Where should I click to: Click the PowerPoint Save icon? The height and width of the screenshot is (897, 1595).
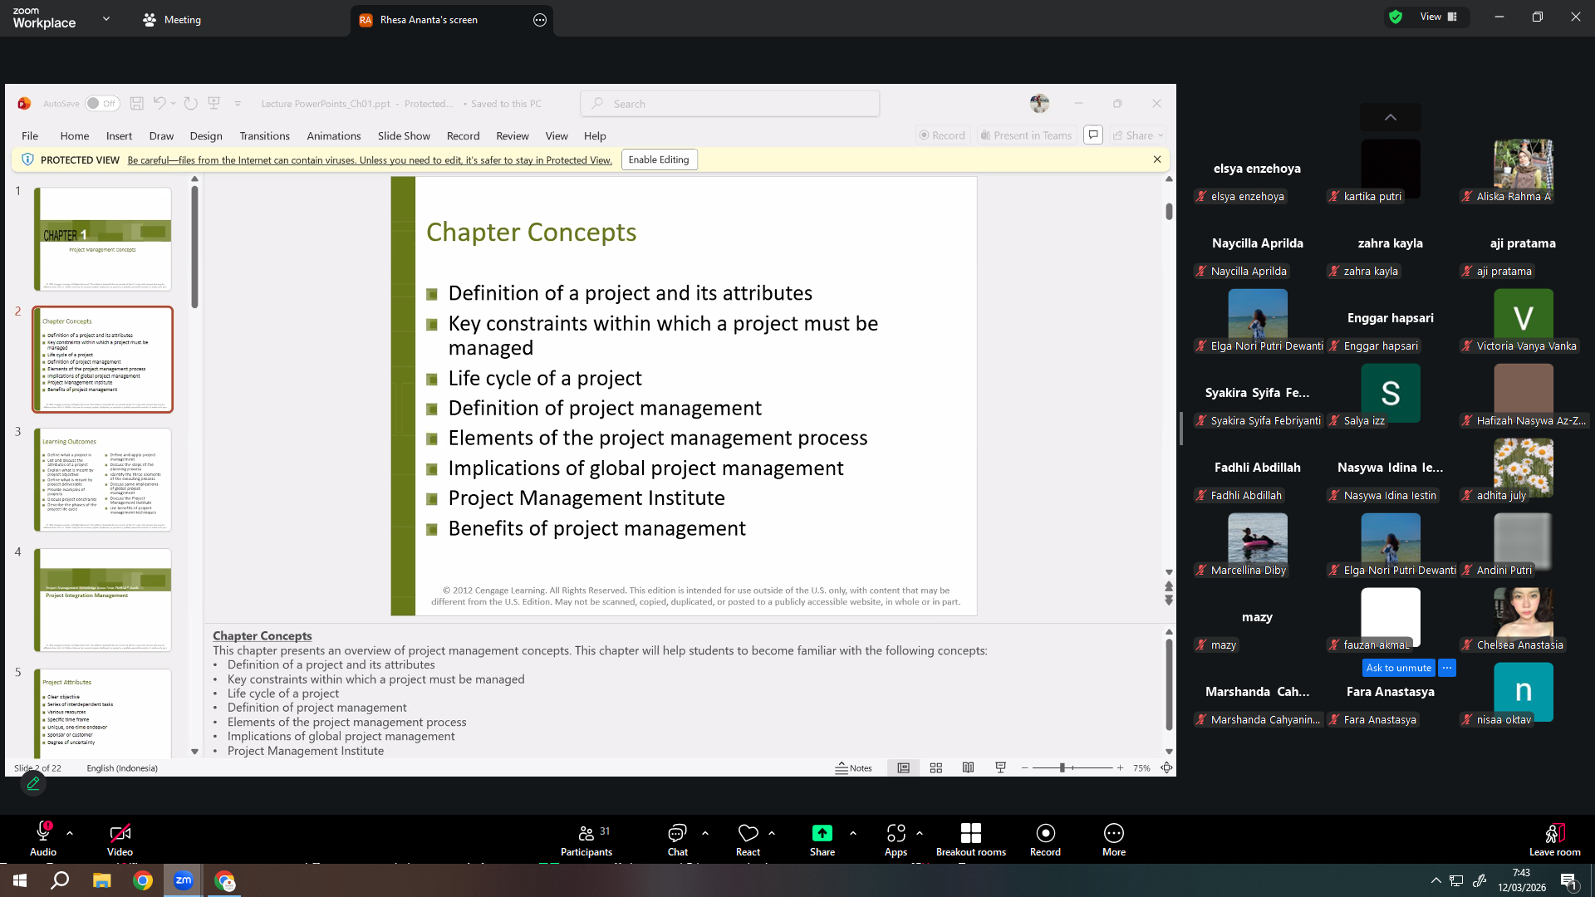[137, 104]
